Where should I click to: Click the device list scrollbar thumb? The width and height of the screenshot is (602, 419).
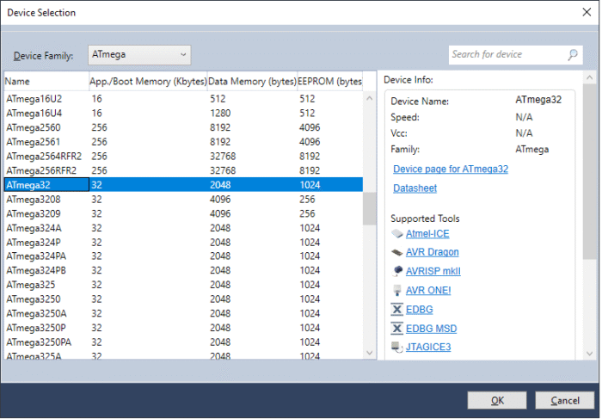369,208
